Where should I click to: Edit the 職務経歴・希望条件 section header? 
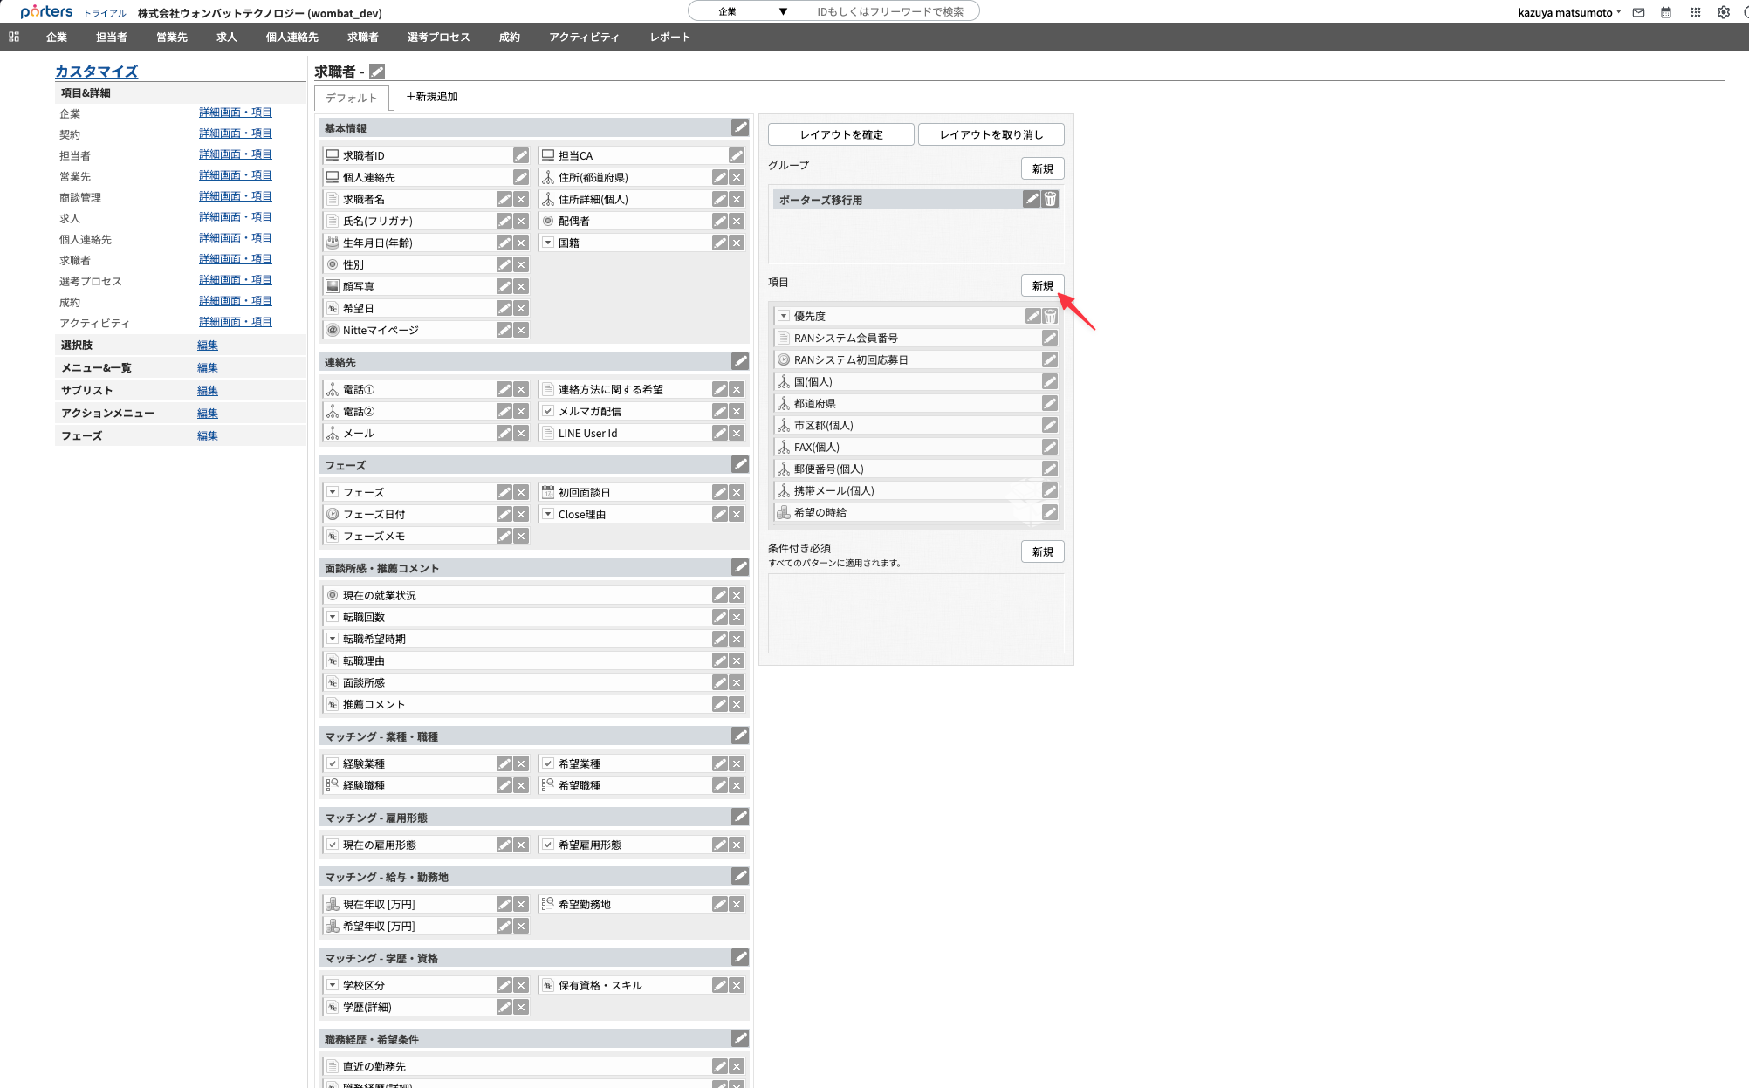tap(740, 1038)
